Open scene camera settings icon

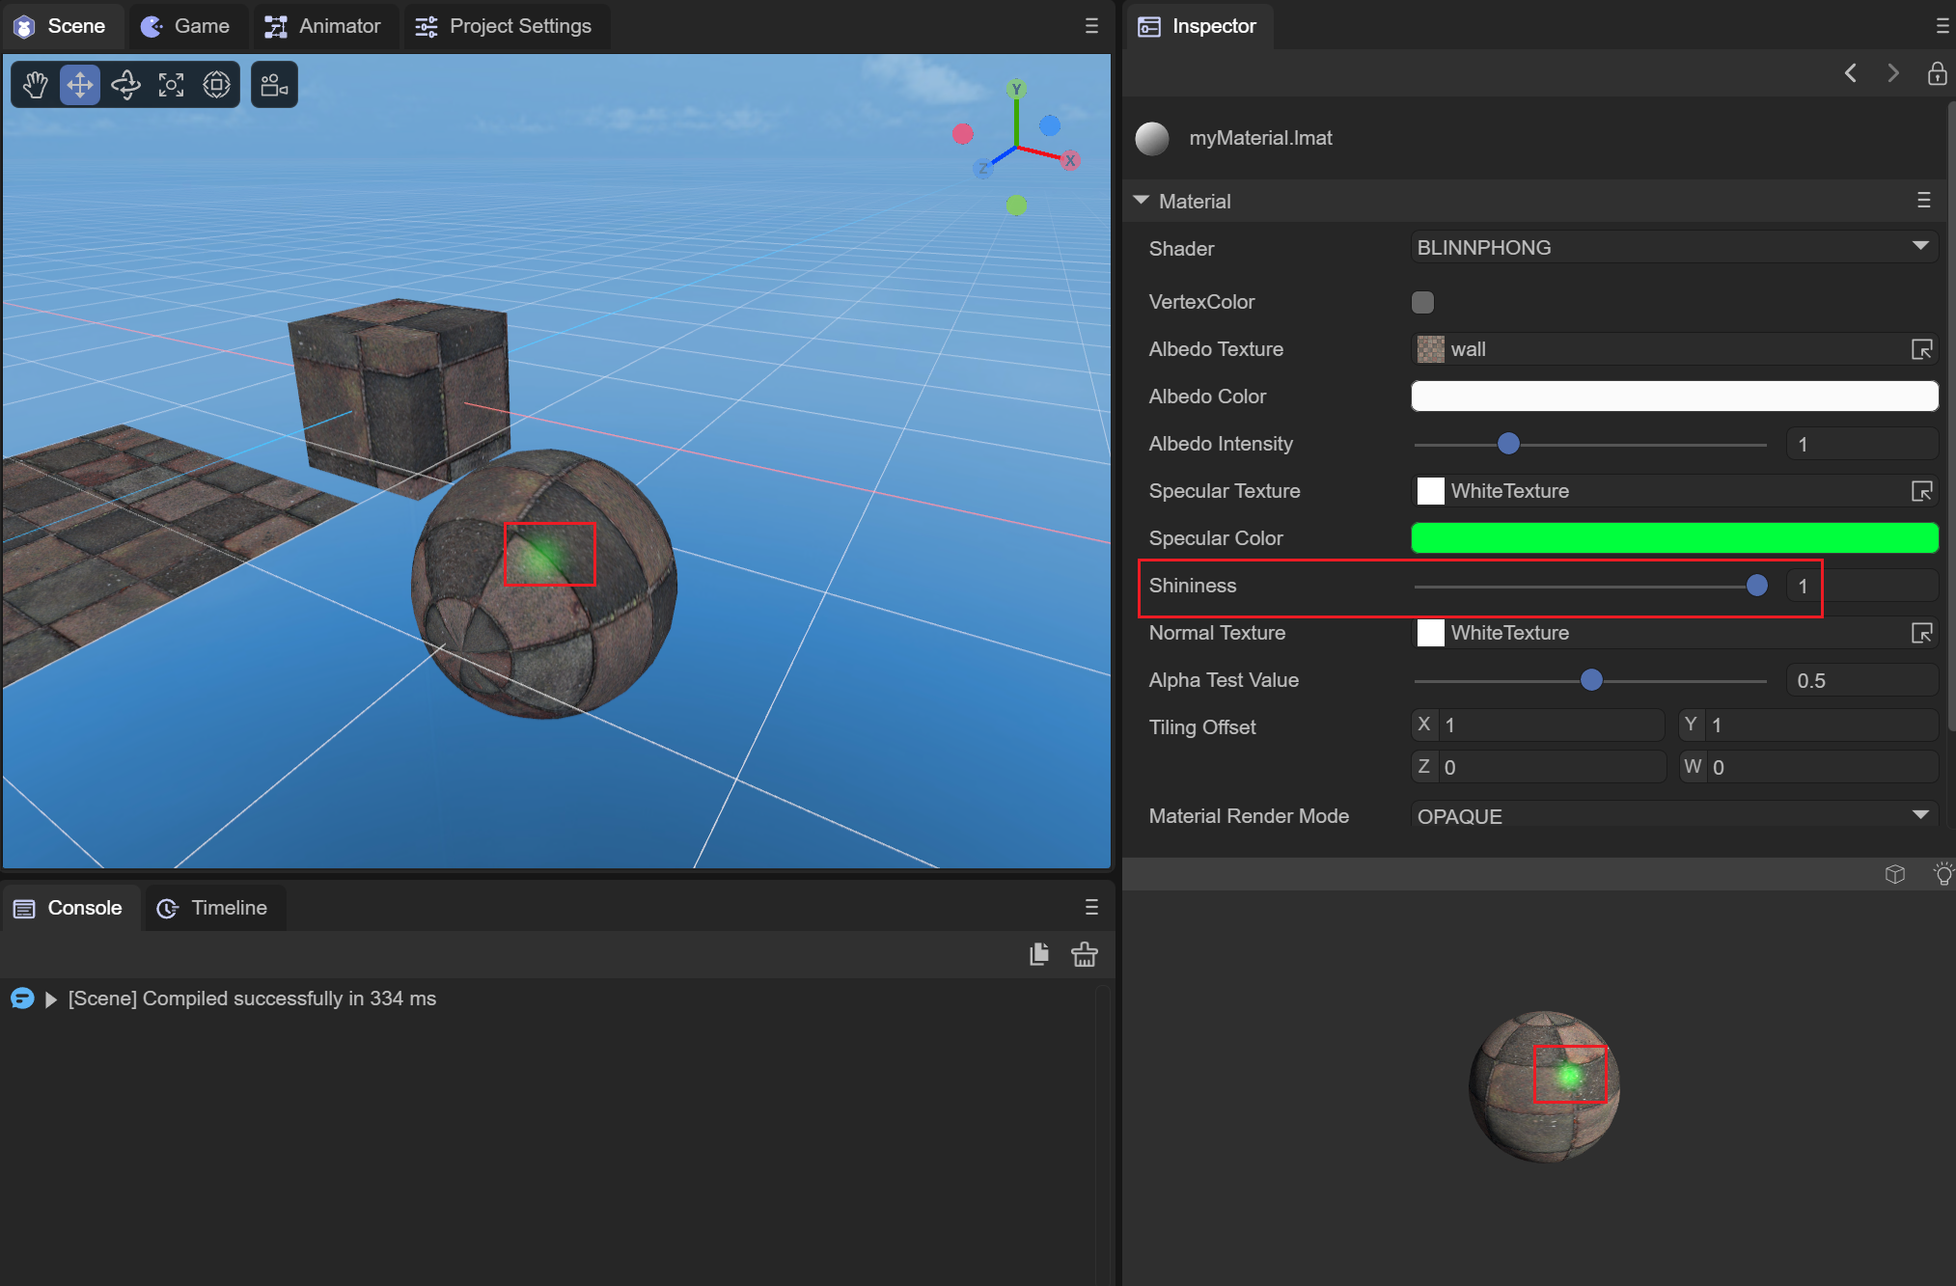coord(274,85)
